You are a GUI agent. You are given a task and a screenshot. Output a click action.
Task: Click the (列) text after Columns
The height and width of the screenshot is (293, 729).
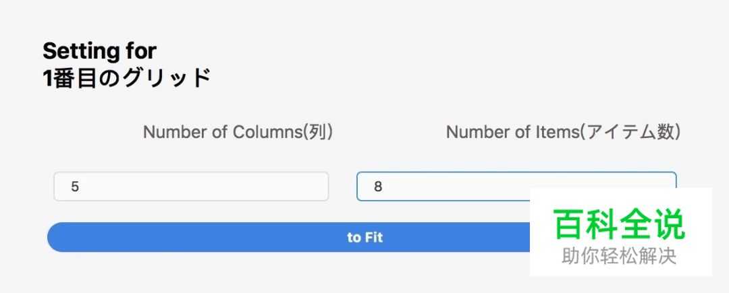[x=317, y=132]
